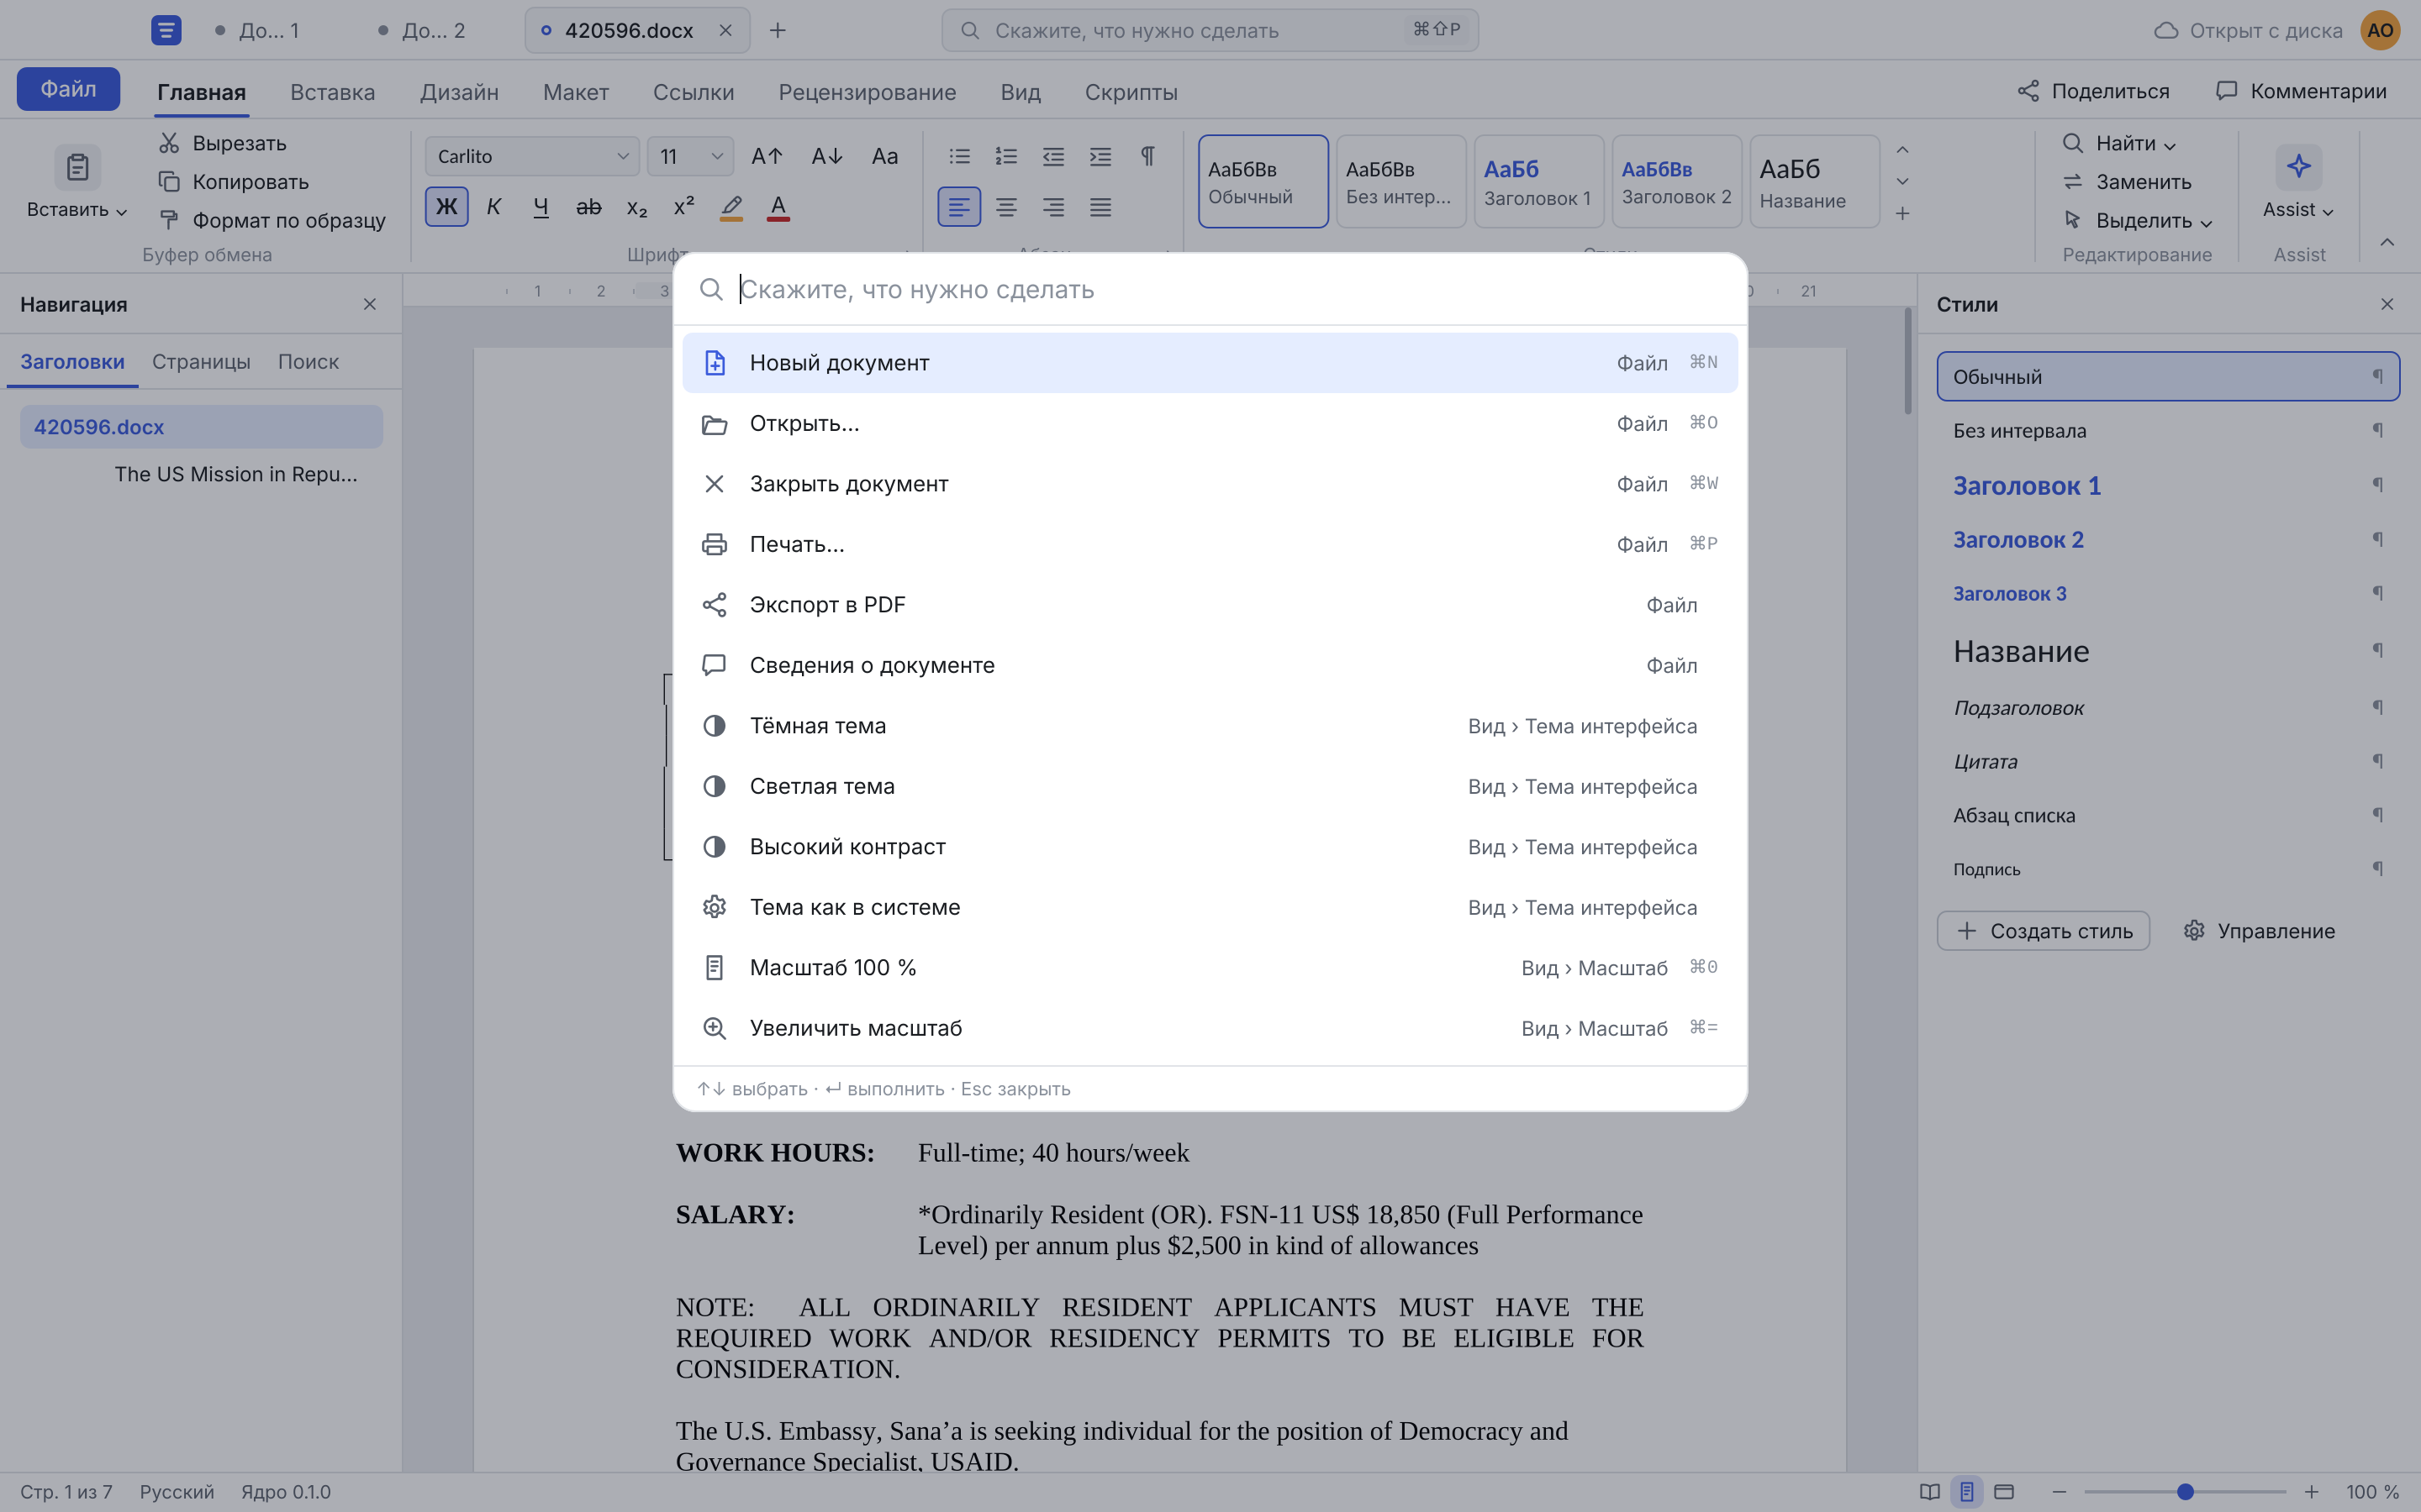Toggle strikethrough formatting
Viewport: 2421px width, 1512px height.
point(588,207)
